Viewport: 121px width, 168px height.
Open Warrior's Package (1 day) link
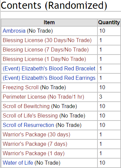tap(34, 154)
